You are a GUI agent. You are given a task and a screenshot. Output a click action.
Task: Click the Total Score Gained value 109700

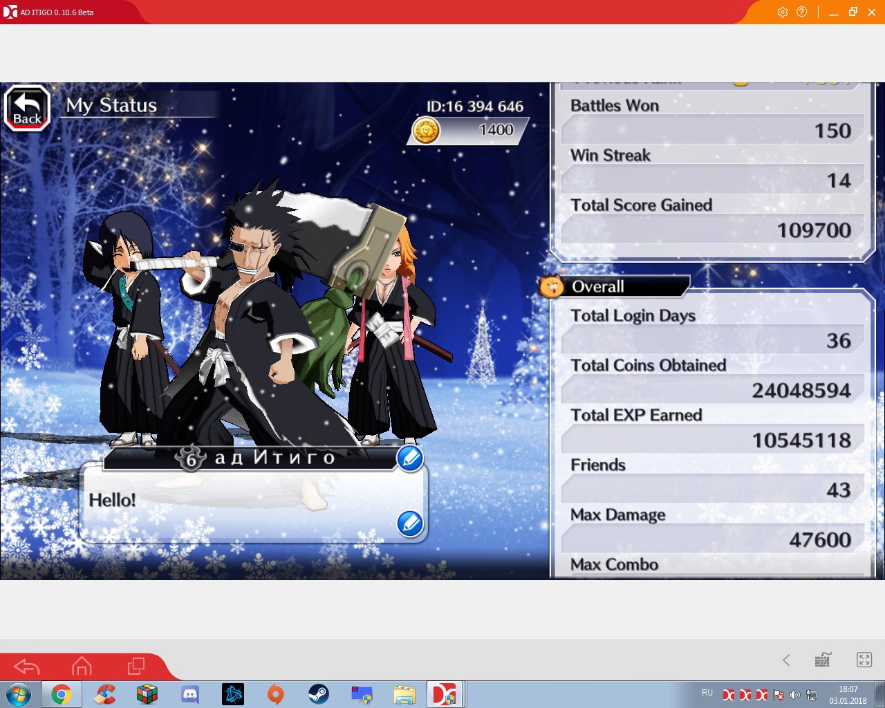(814, 230)
